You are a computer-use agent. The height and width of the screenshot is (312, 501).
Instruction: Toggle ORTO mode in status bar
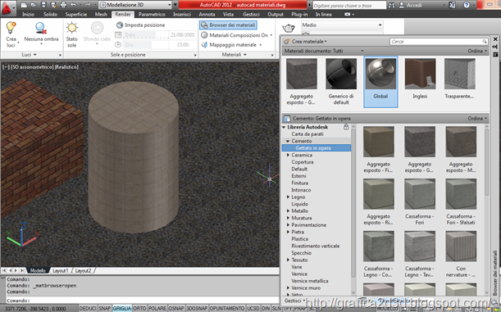(x=139, y=308)
